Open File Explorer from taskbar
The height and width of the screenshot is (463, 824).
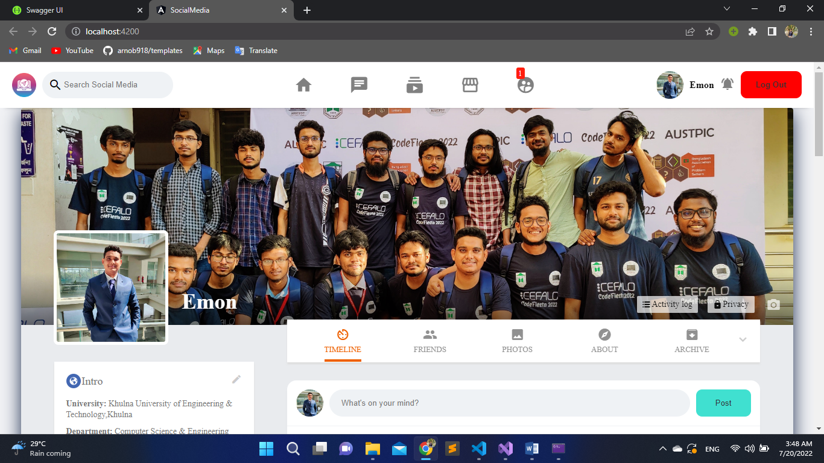(373, 449)
